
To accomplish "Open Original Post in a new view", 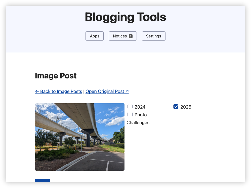I will click(106, 91).
